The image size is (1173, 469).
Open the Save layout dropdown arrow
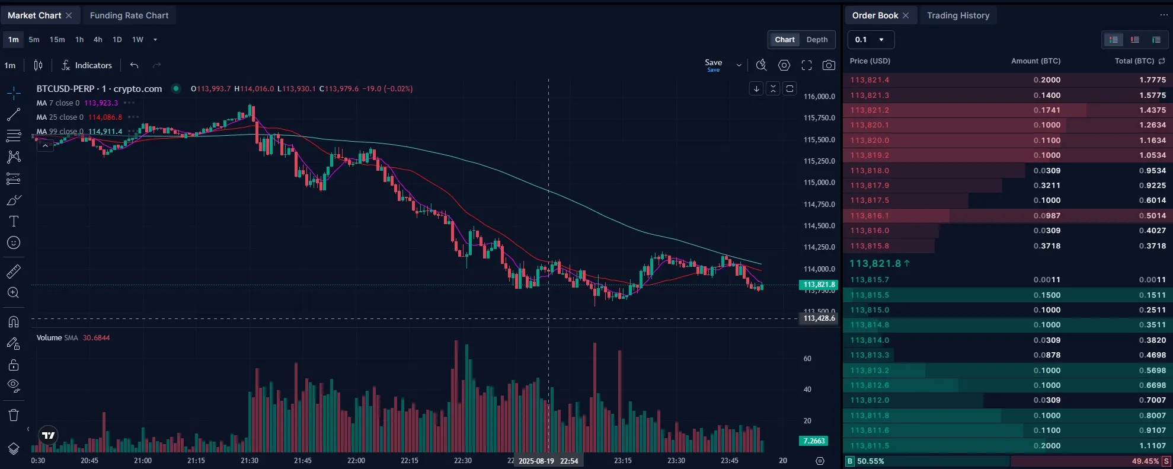[x=739, y=65]
